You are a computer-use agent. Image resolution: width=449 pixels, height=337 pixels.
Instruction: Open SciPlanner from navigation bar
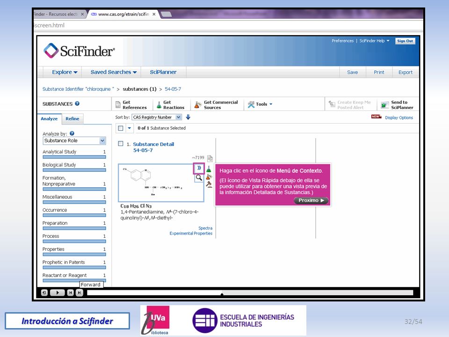(x=163, y=72)
